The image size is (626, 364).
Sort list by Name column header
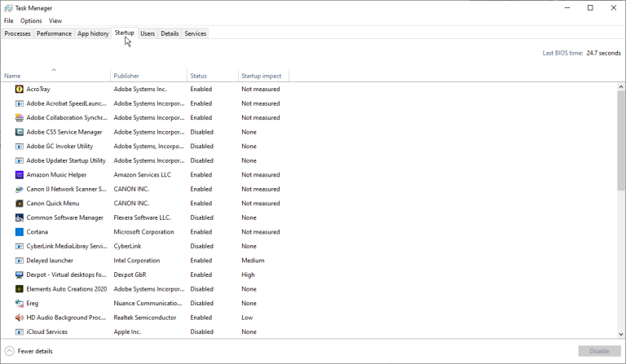[x=12, y=76]
